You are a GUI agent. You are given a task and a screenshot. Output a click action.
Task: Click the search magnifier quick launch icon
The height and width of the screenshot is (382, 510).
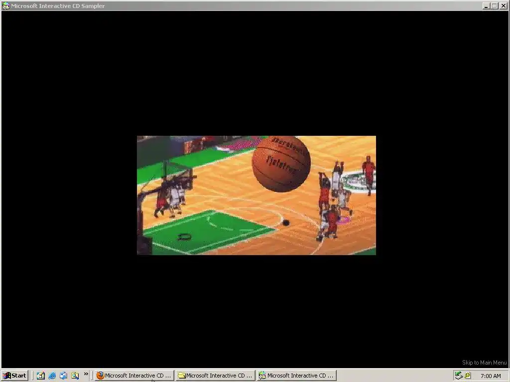pos(75,376)
